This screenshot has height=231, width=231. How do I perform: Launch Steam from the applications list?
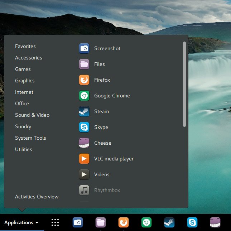[101, 111]
